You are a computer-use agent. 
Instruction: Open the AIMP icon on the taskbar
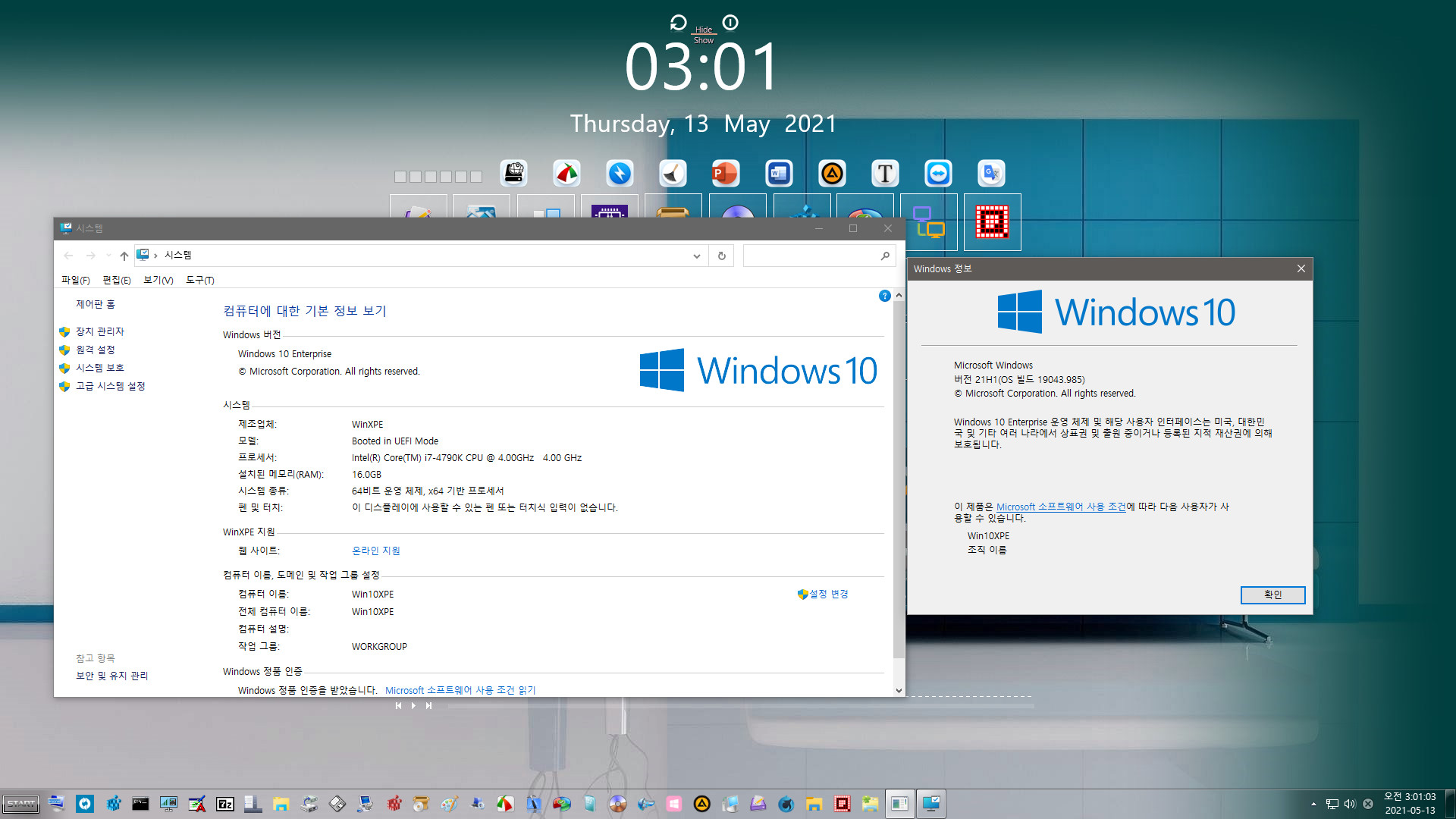pyautogui.click(x=702, y=804)
